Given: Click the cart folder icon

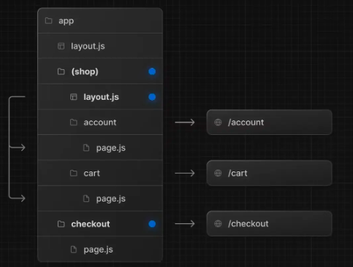Looking at the screenshot, I should click(74, 173).
